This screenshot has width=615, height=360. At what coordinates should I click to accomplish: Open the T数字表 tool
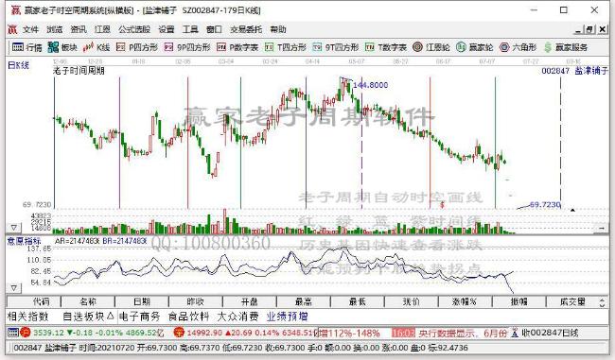(x=385, y=47)
